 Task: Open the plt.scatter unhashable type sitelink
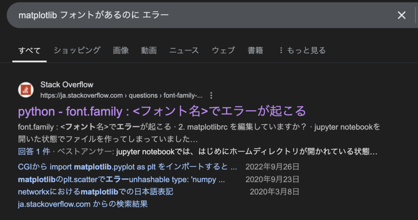coord(121,179)
